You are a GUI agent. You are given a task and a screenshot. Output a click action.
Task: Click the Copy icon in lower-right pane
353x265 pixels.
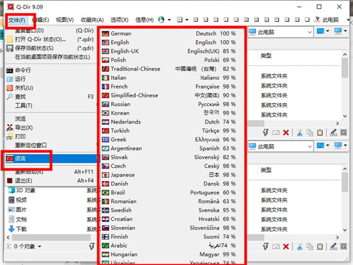[x=309, y=246]
